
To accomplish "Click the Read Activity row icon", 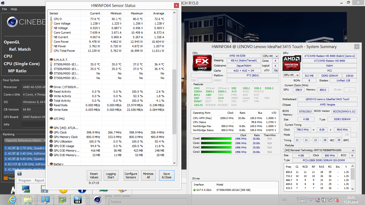I will click(x=51, y=92).
